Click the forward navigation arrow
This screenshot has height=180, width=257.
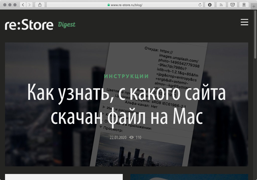point(30,5)
